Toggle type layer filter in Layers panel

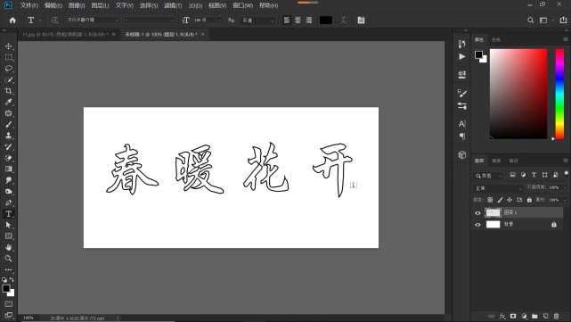point(534,175)
